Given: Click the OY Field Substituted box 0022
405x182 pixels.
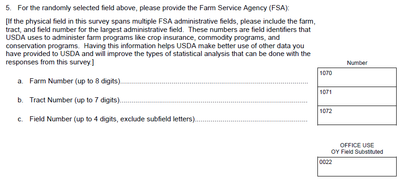Looking at the screenshot, I should pos(357,167).
